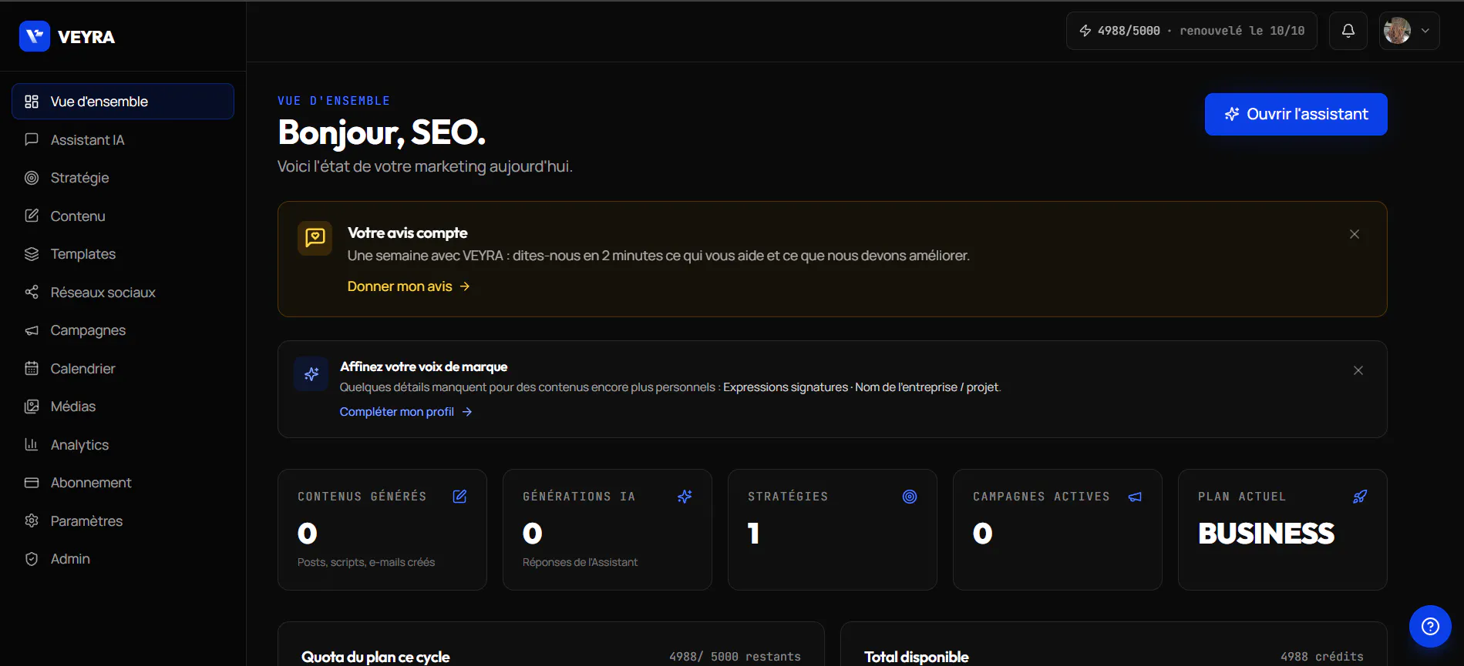Open Assistant IA menu item
The height and width of the screenshot is (666, 1464).
[x=123, y=139]
